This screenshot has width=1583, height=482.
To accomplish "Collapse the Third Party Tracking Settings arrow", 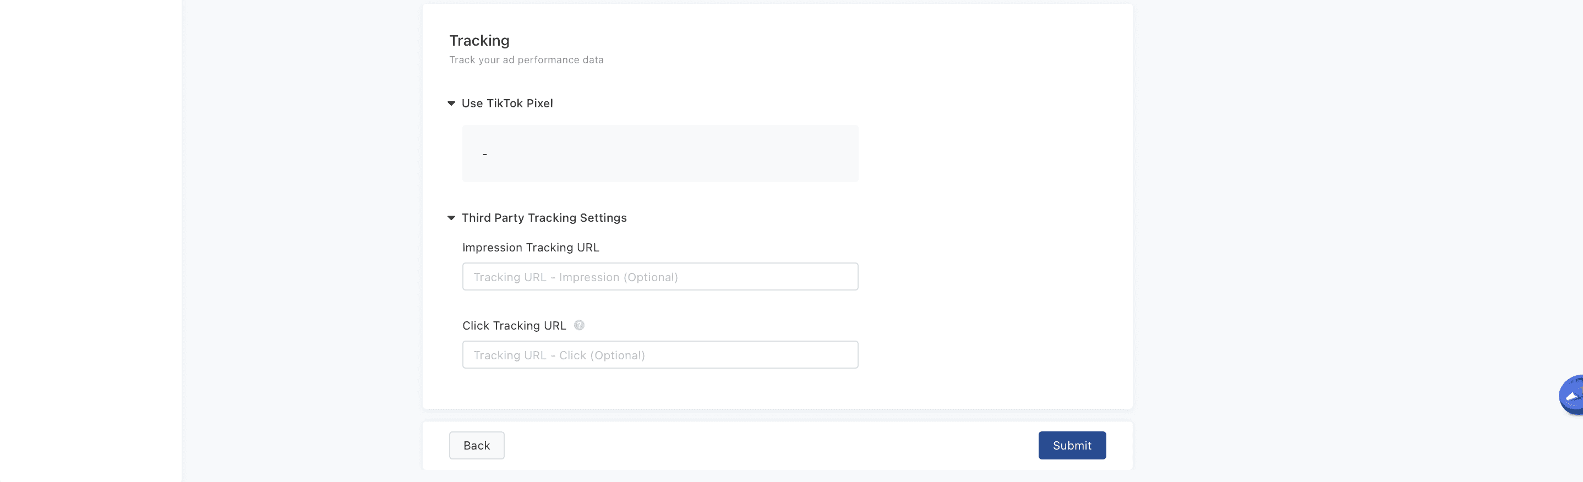I will pos(451,218).
